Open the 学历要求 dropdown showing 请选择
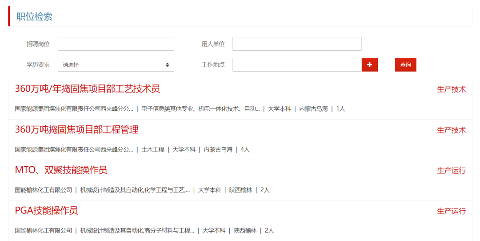 coord(116,64)
